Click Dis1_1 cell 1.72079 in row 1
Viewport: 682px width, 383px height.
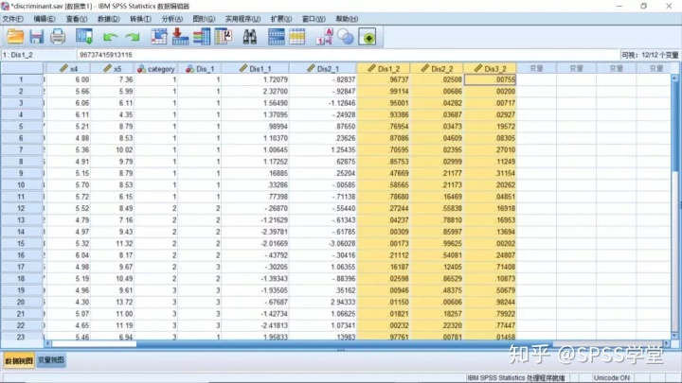(x=256, y=79)
